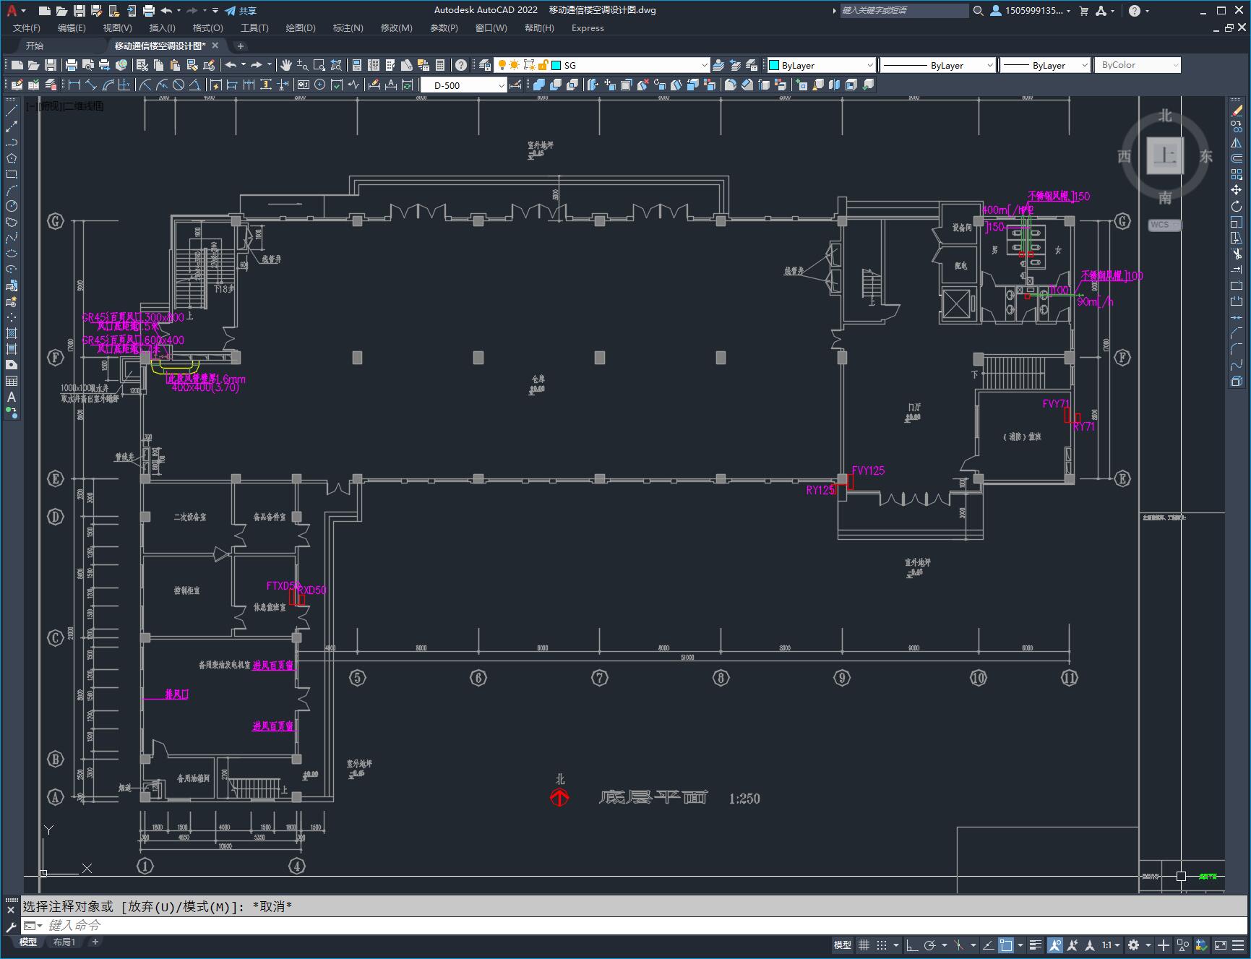Click the Center Mark tool icon
The image size is (1251, 959).
click(x=320, y=85)
